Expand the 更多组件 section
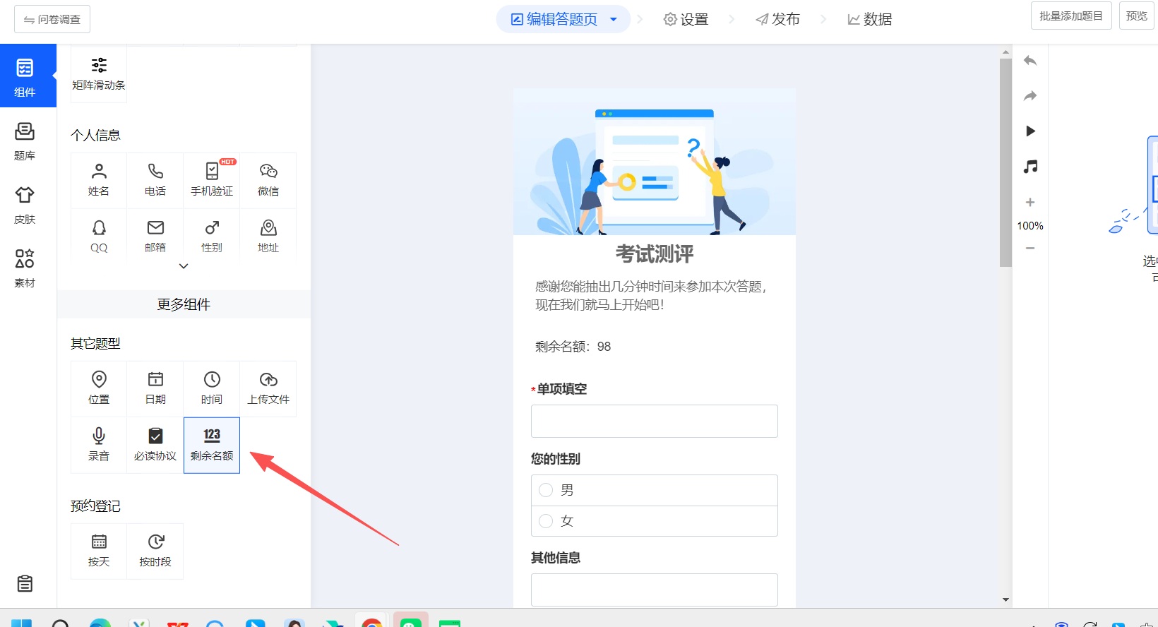The width and height of the screenshot is (1158, 627). [184, 304]
